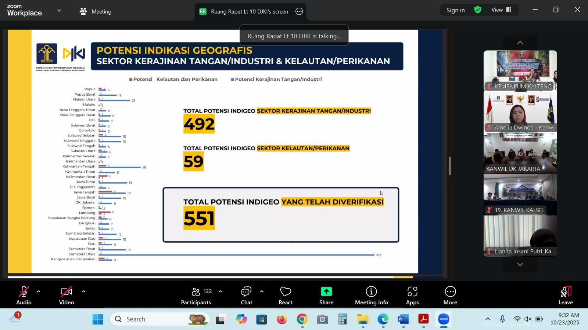Screen dimensions: 588x330
Task: Select KANWIL DK JAKARTA video thumbnail
Action: pyautogui.click(x=520, y=153)
